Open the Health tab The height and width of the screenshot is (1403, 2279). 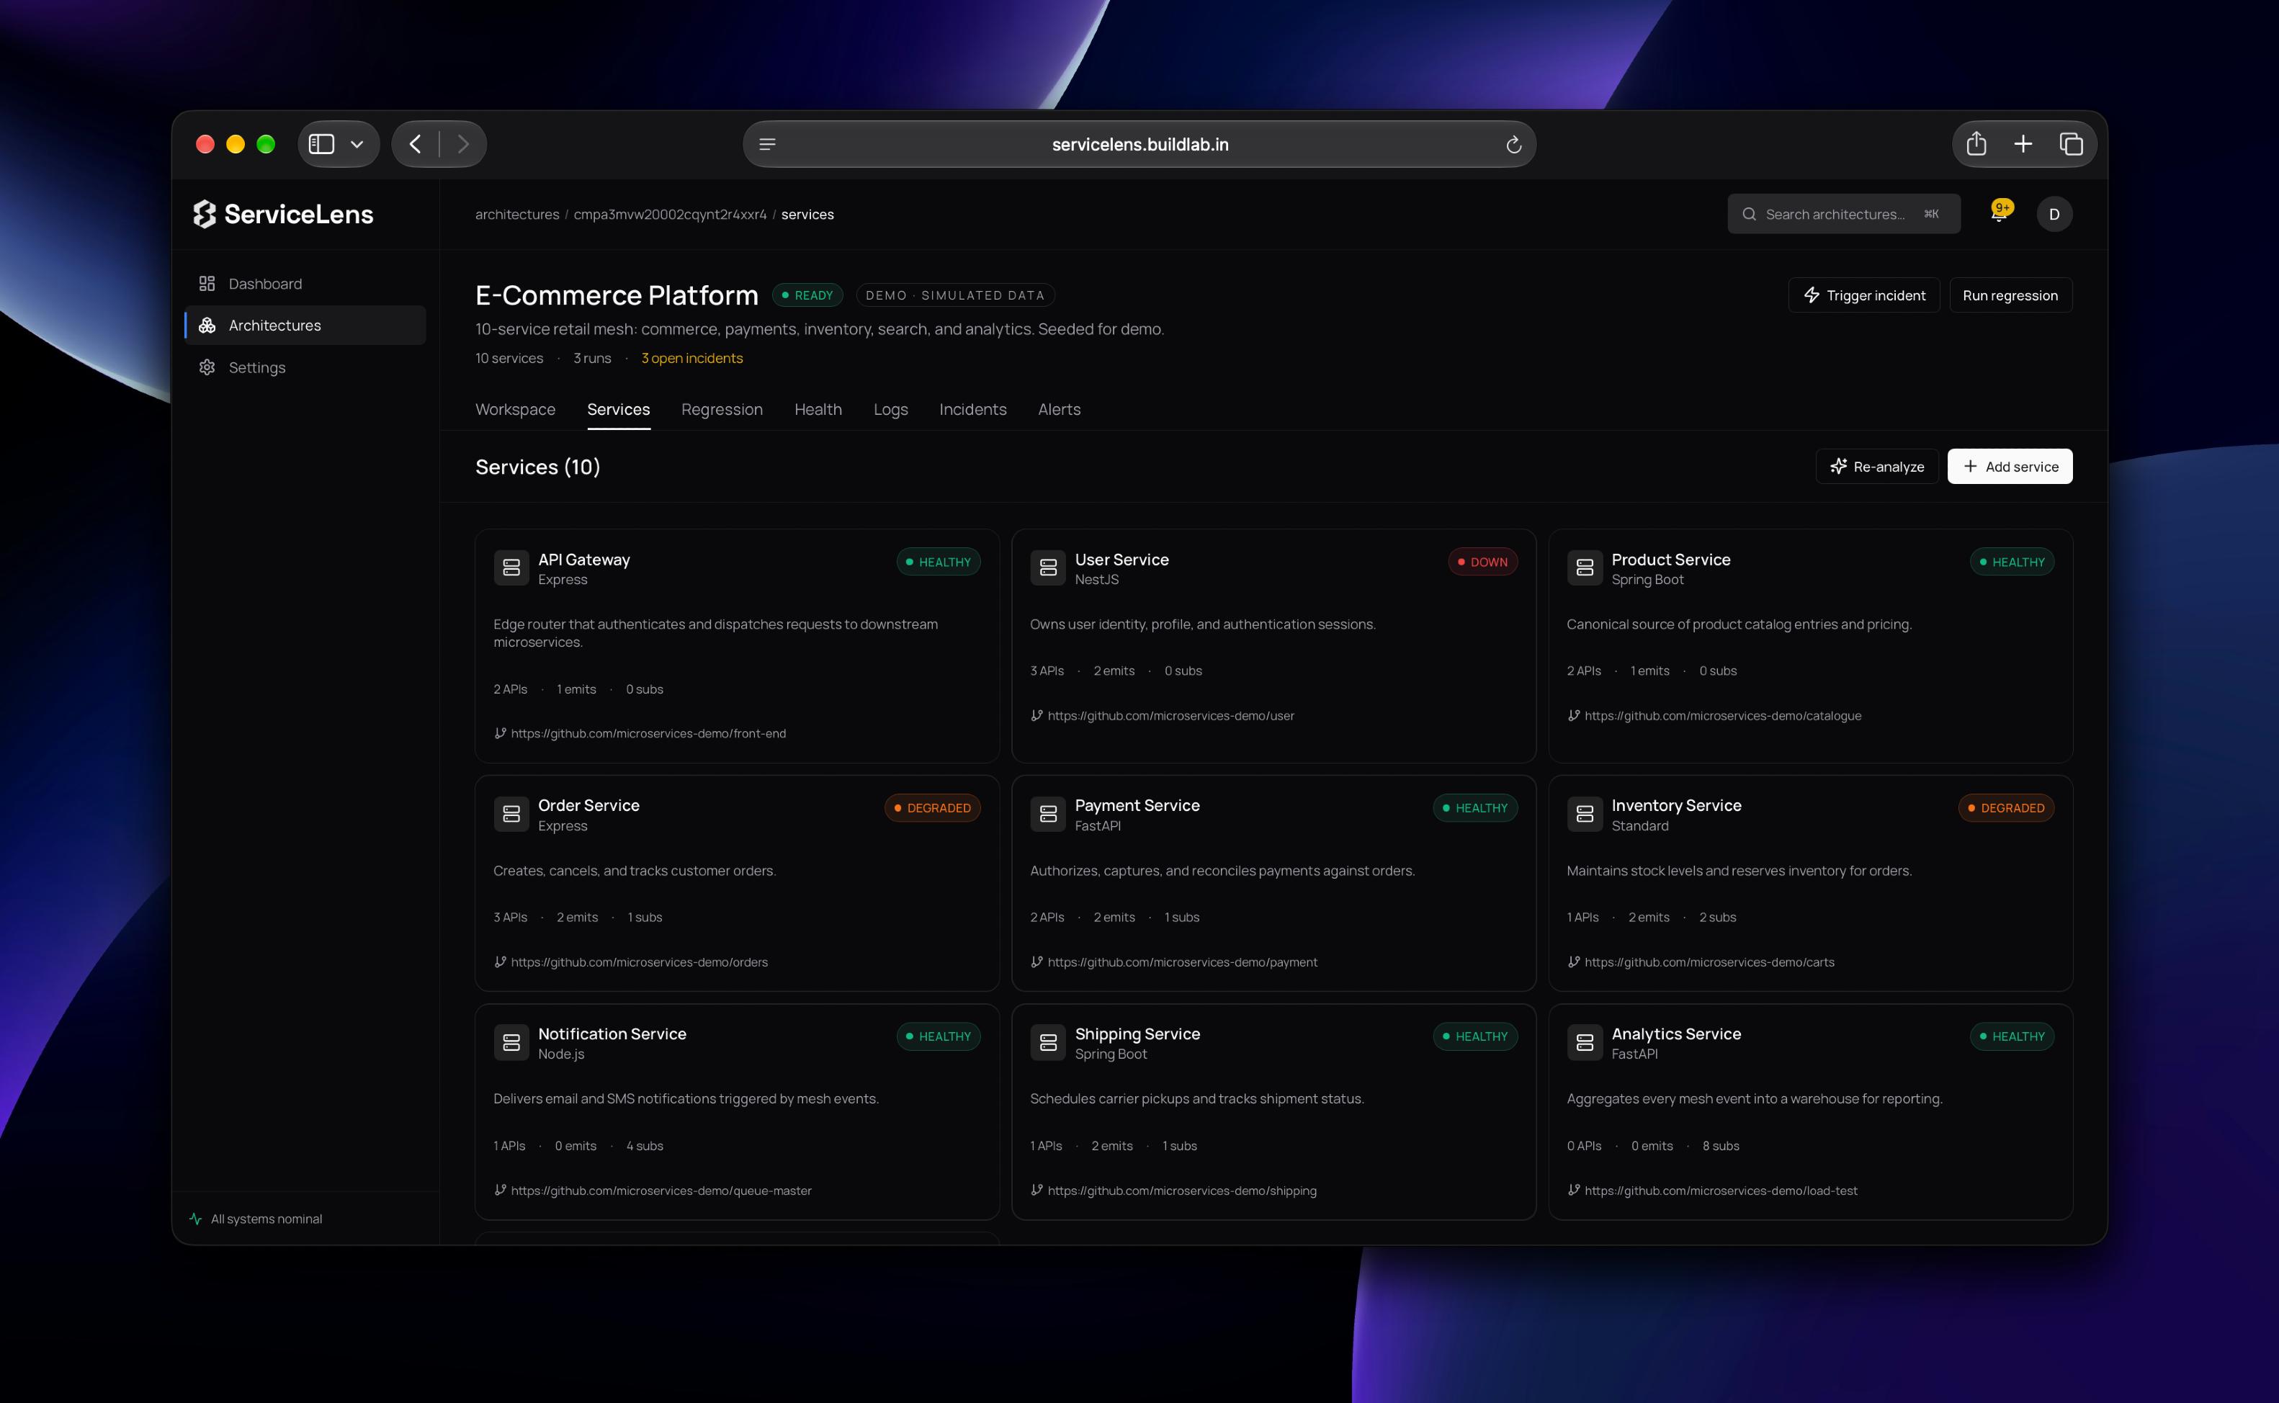point(818,409)
